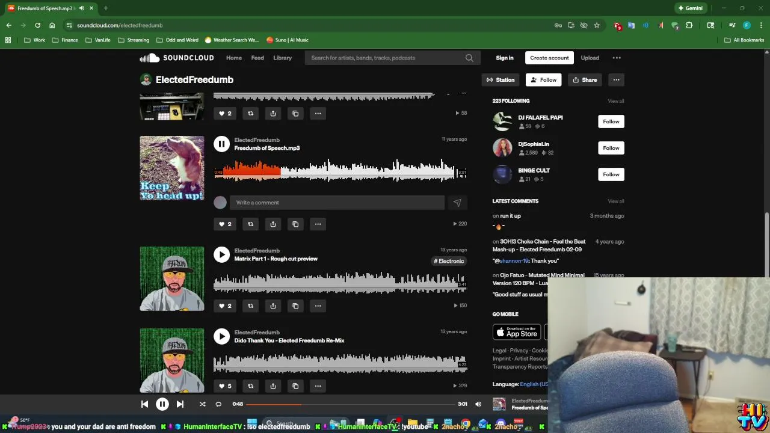This screenshot has height=433, width=770.
Task: Share Matrix Part 1 track
Action: point(273,306)
